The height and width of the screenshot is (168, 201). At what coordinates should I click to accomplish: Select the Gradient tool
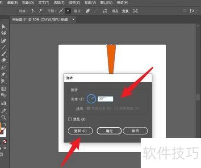[4, 88]
